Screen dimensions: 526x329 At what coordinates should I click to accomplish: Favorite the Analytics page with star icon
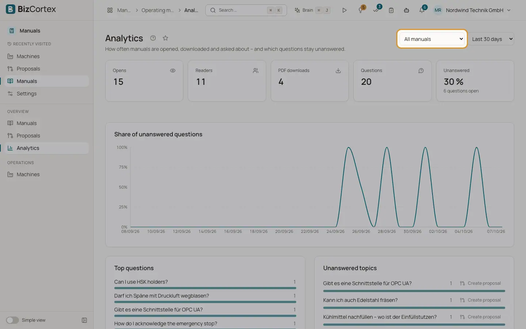pos(165,38)
